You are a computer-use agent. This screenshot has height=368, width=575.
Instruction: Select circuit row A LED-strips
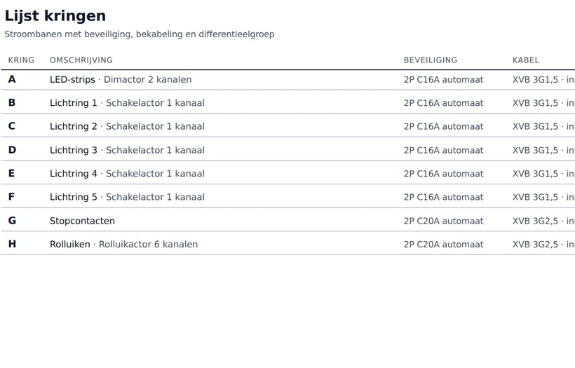click(x=288, y=79)
